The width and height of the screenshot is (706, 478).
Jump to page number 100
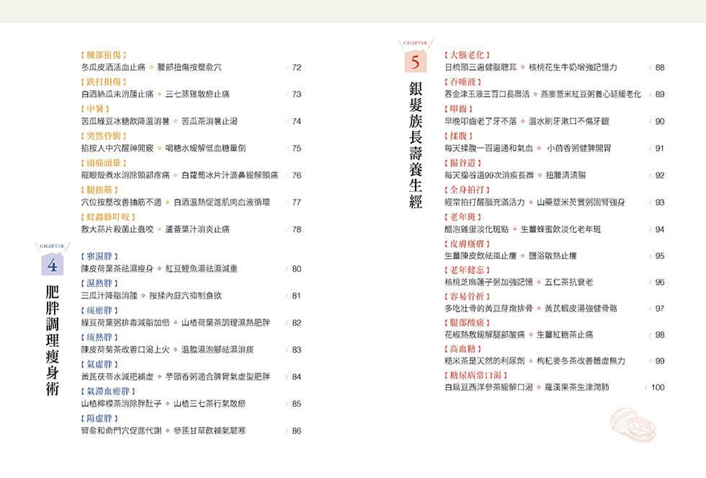tap(657, 388)
